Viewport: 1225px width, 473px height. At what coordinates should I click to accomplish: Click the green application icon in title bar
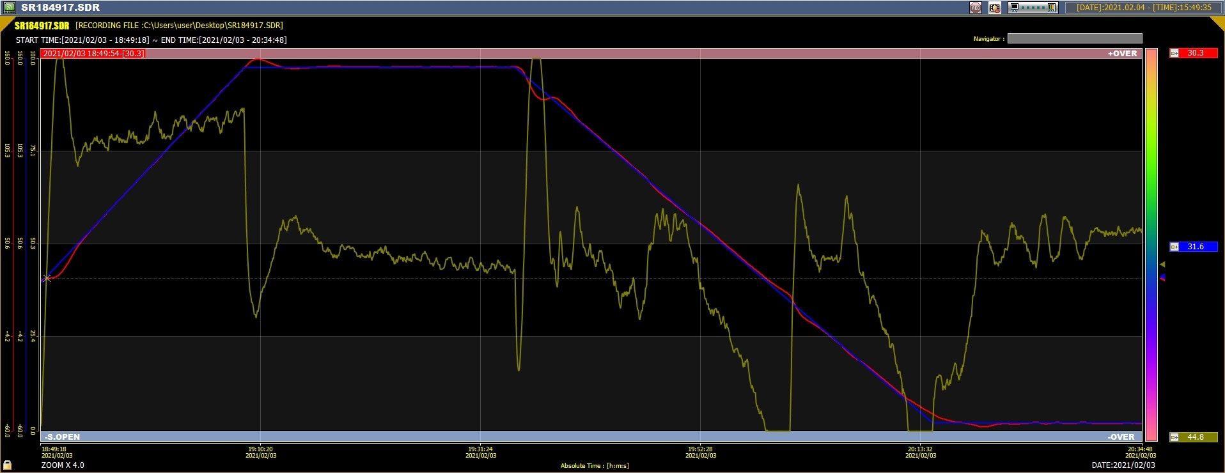(x=9, y=8)
